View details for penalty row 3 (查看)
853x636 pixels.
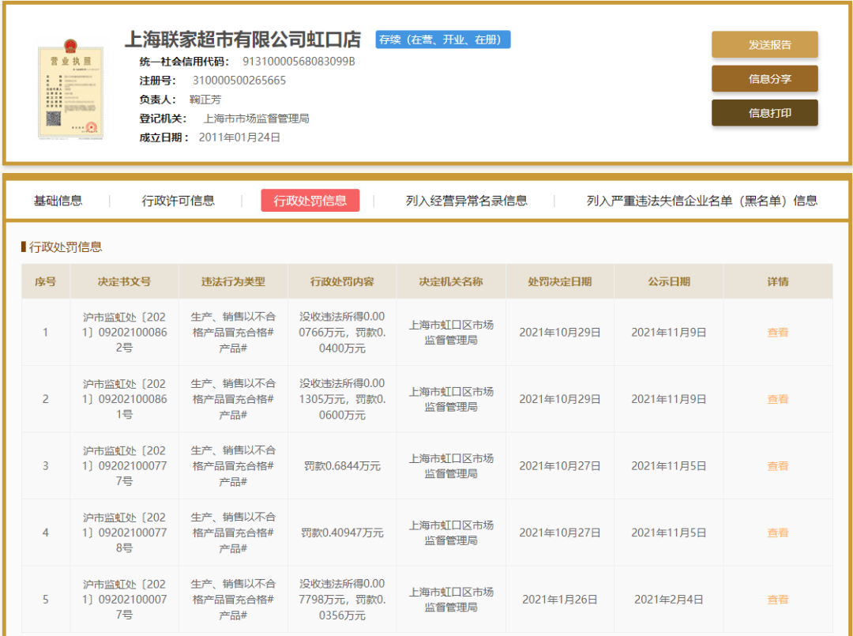click(777, 466)
